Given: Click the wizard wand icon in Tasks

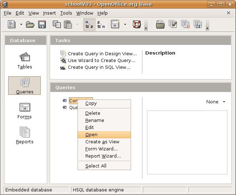Looking at the screenshot, I should pyautogui.click(x=63, y=60).
